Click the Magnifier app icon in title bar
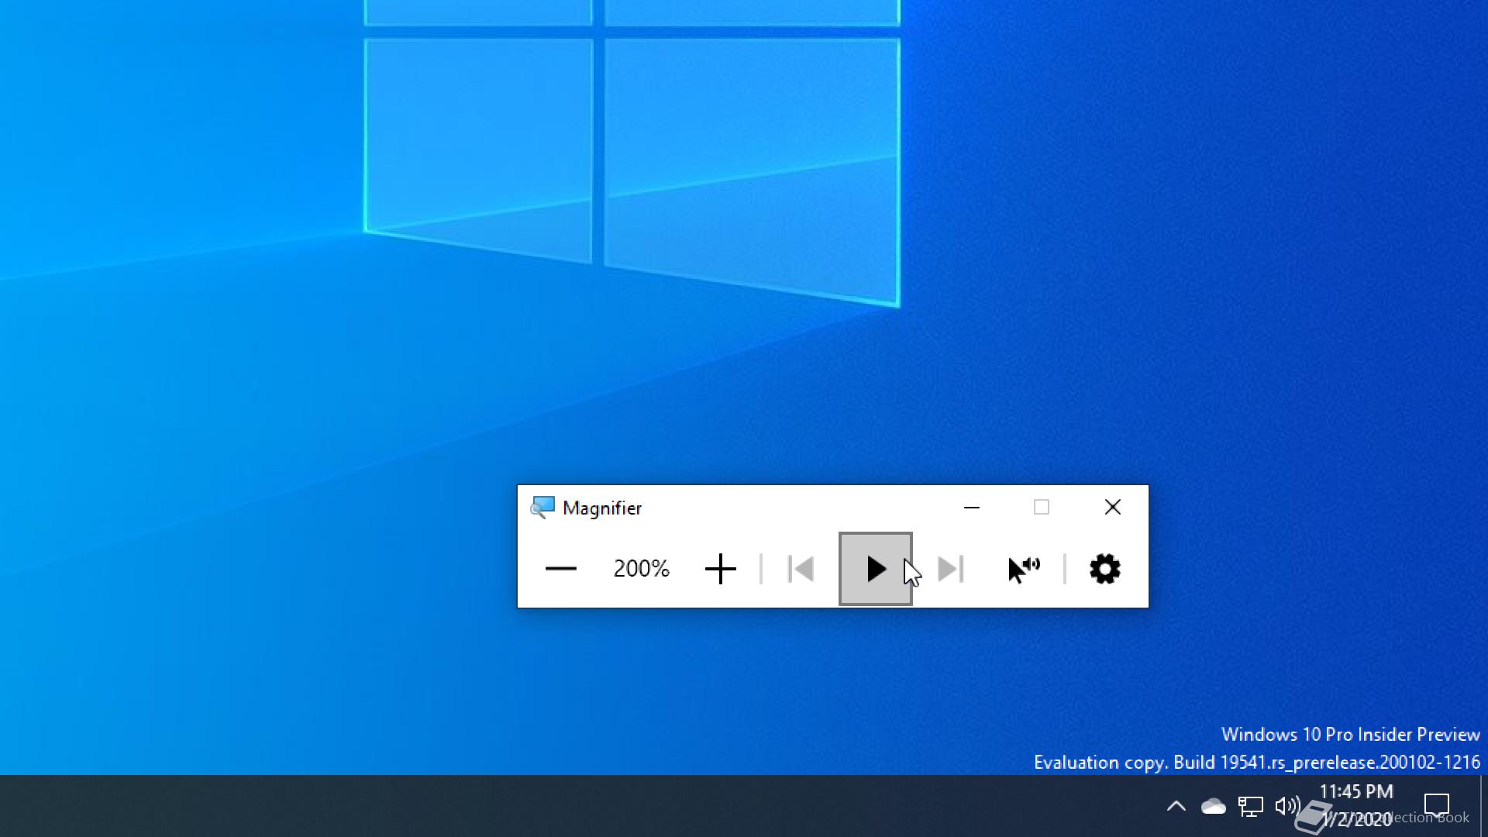The width and height of the screenshot is (1488, 837). click(x=542, y=508)
